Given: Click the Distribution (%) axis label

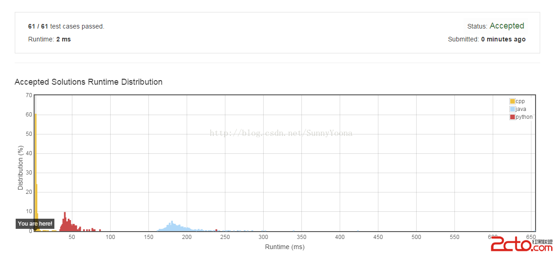Looking at the screenshot, I should [20, 168].
